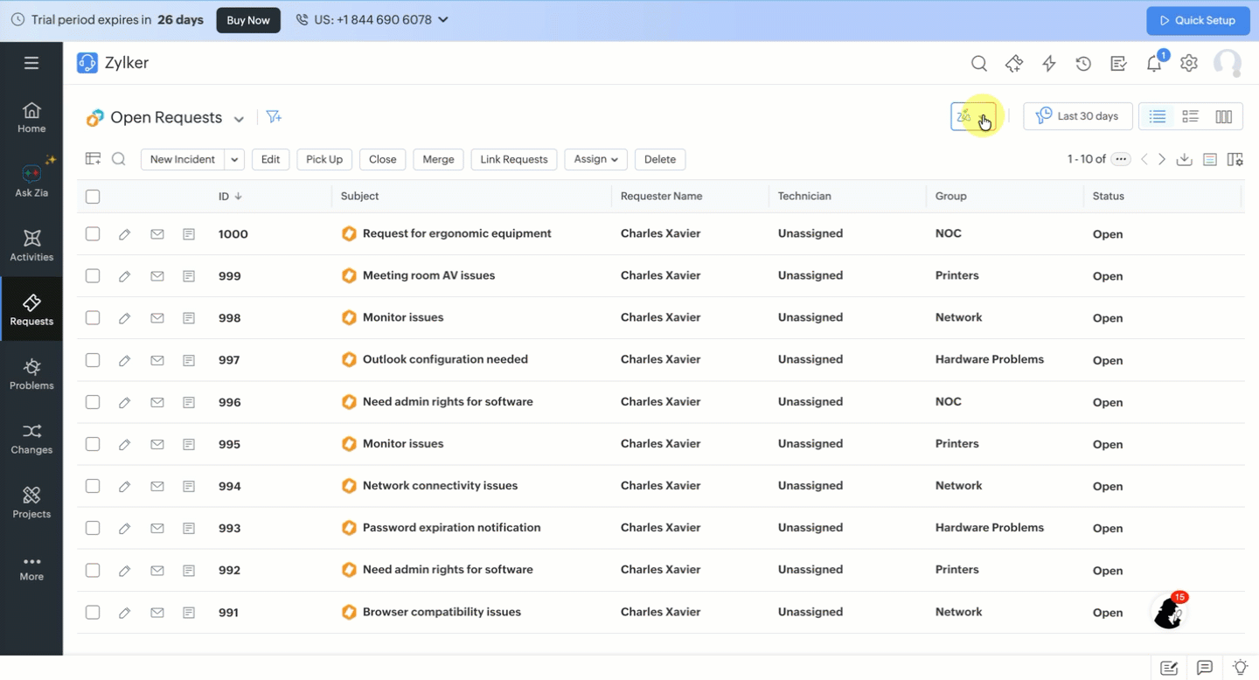The width and height of the screenshot is (1259, 680).
Task: Select checkbox for request 999
Action: (x=93, y=276)
